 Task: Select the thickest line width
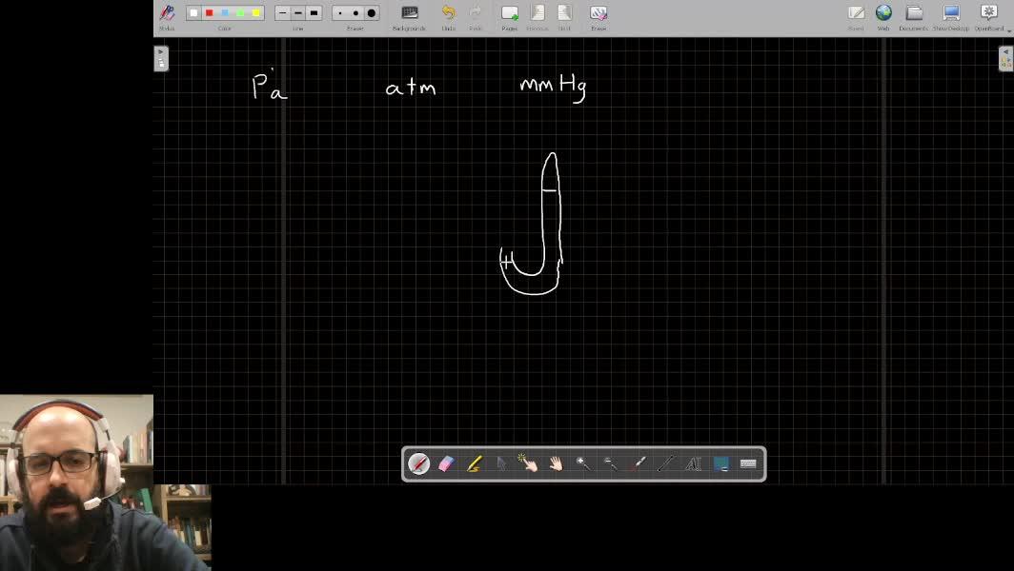[314, 13]
